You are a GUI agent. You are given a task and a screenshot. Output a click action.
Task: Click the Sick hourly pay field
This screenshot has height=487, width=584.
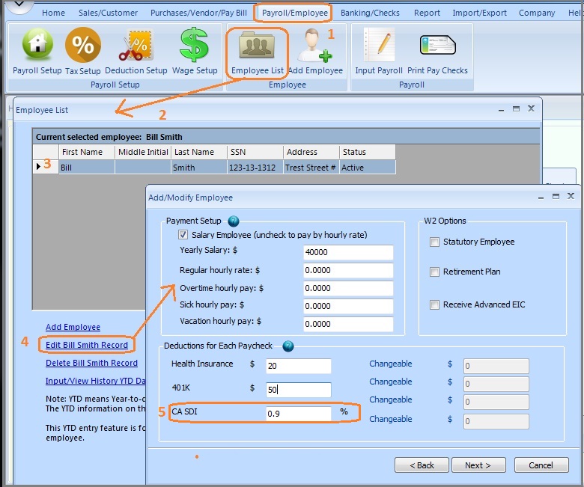point(348,306)
